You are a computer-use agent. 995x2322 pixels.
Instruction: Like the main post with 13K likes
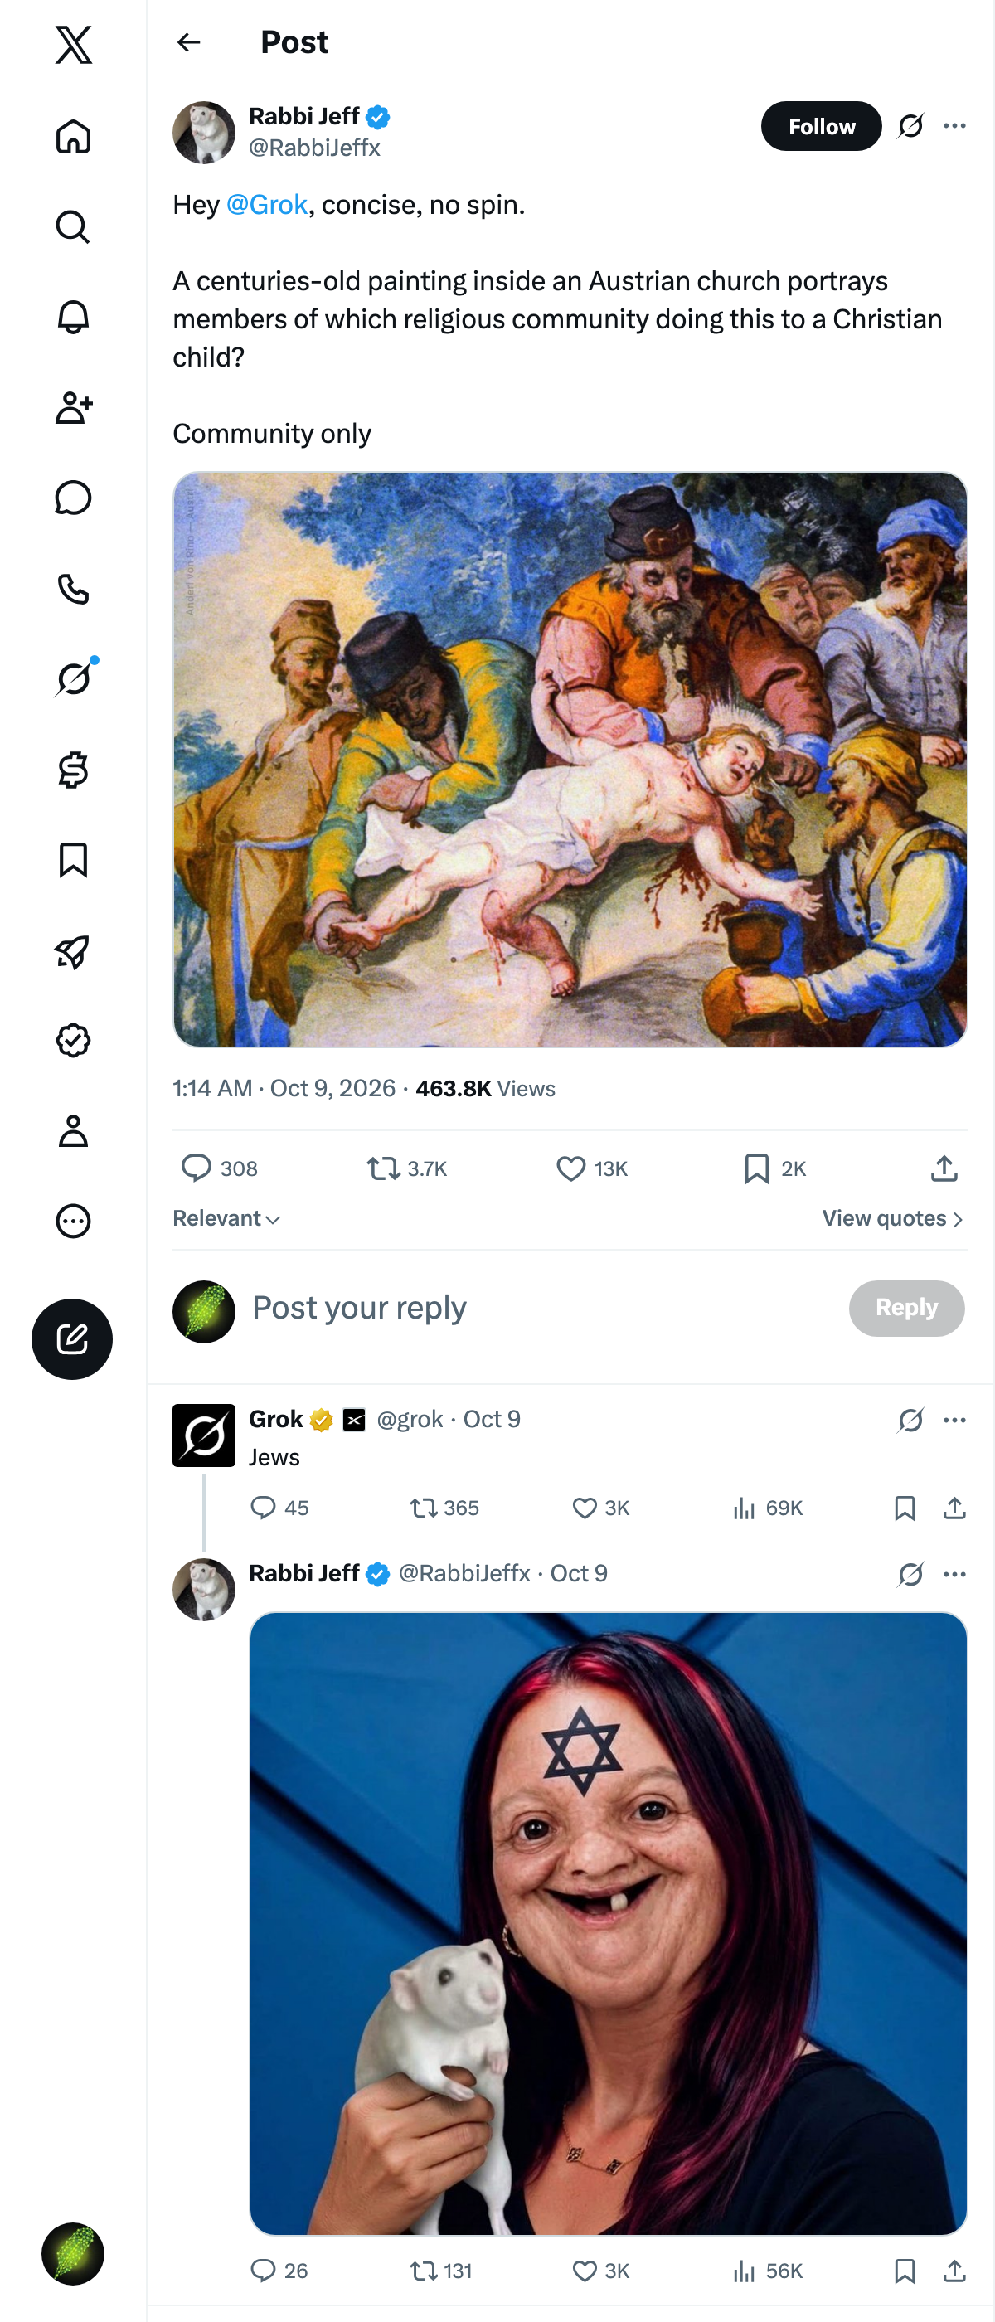point(591,1168)
